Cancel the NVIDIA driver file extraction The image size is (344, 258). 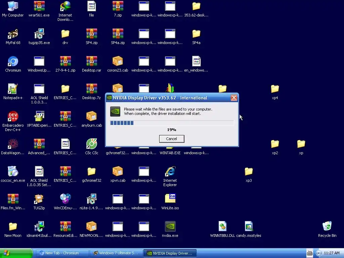tap(172, 139)
